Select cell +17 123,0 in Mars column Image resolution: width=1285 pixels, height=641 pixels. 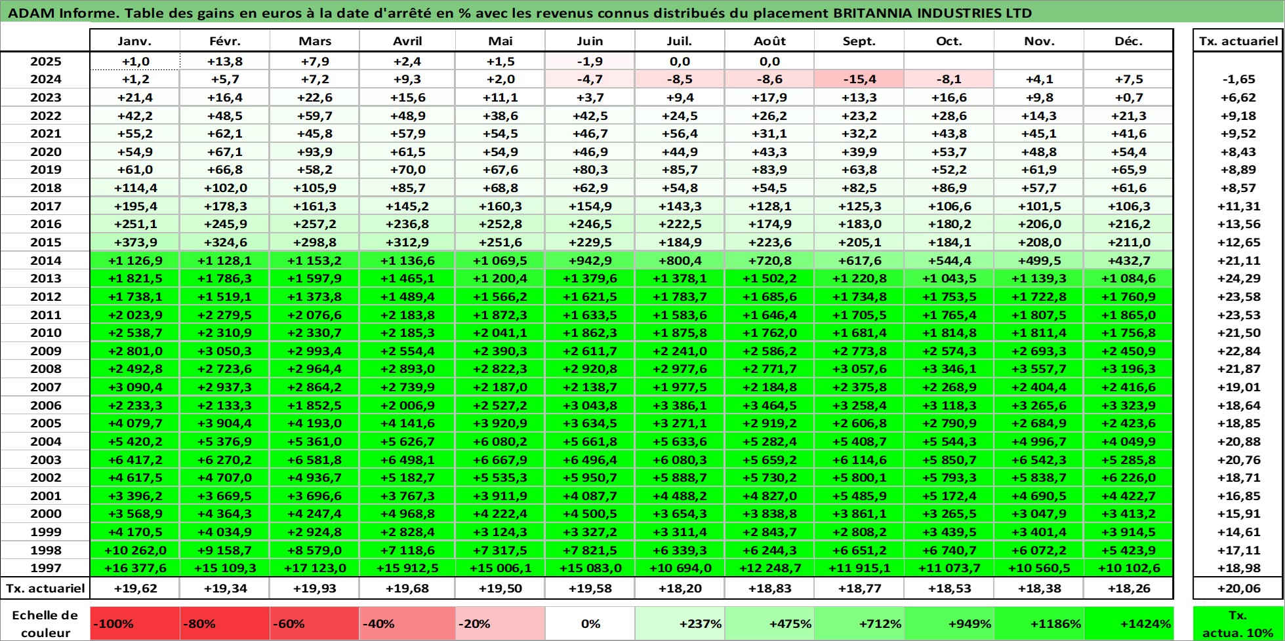click(314, 568)
